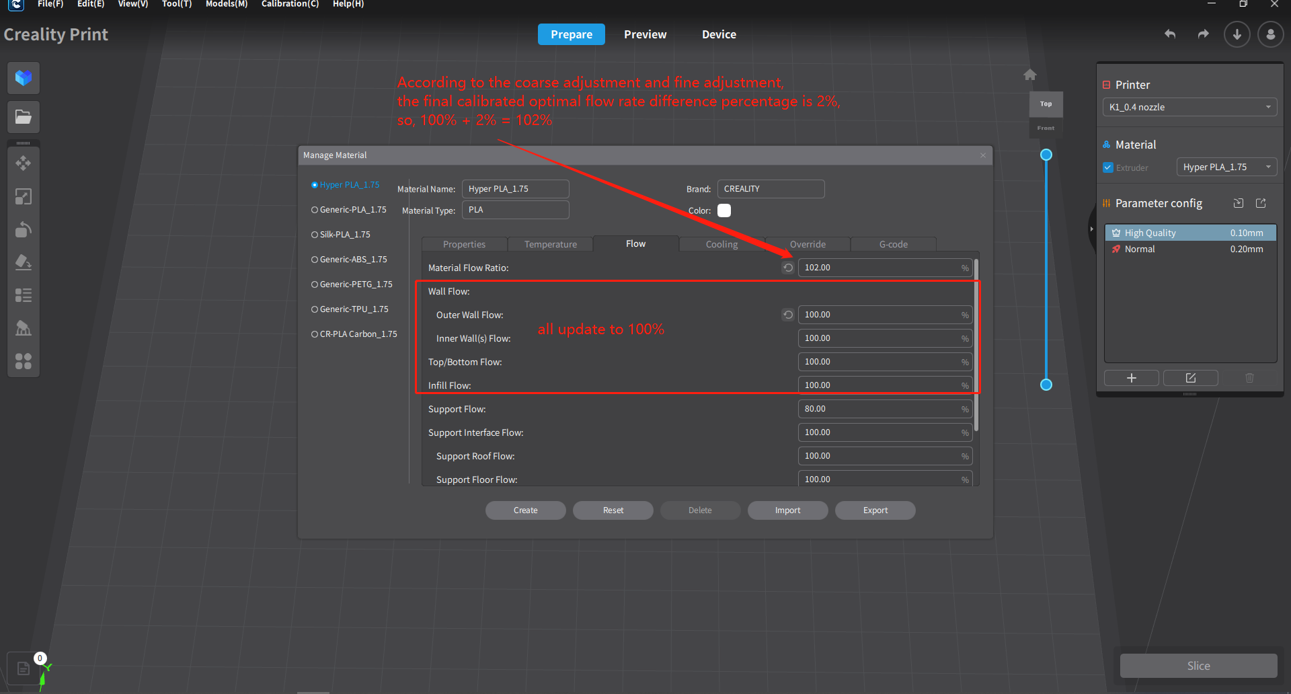Click the Reset button
Screen dimensions: 1291x694
coord(613,510)
